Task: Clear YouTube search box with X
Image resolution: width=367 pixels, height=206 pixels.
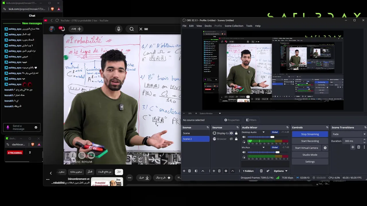Action: click(x=141, y=29)
